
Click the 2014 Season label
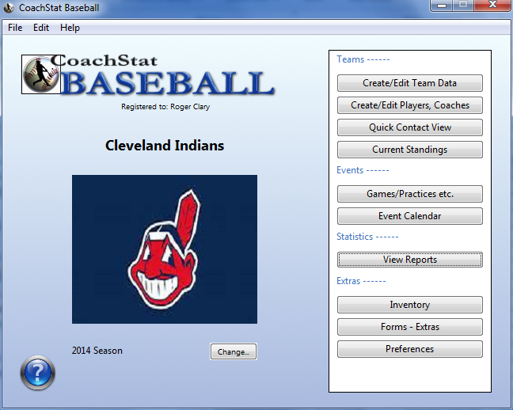click(97, 351)
